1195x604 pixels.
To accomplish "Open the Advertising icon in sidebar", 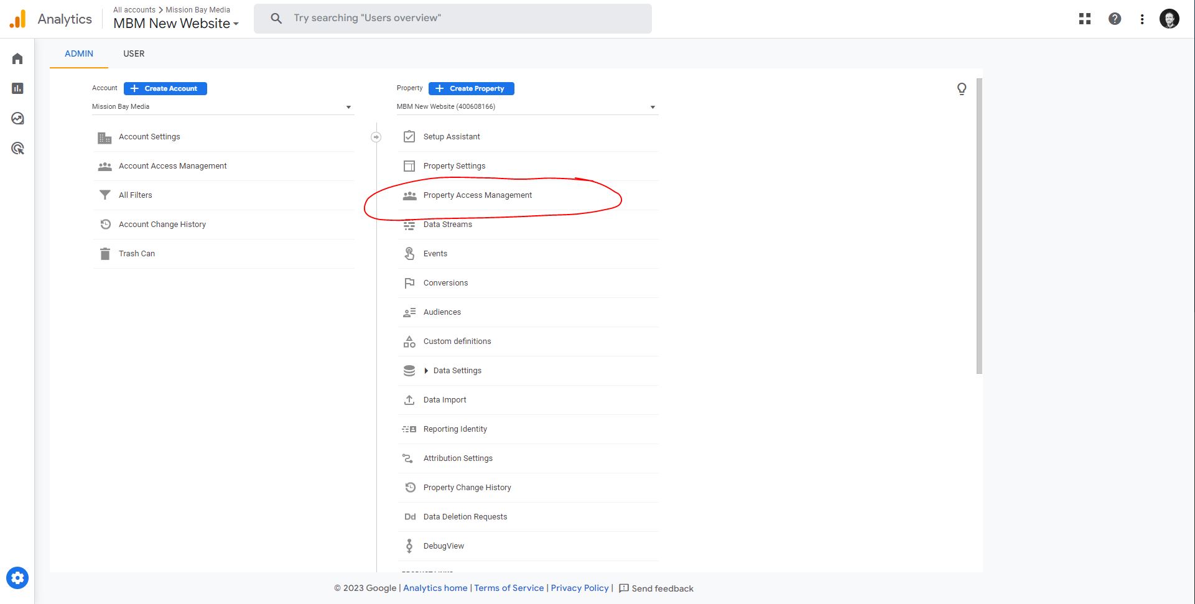I will pos(17,148).
